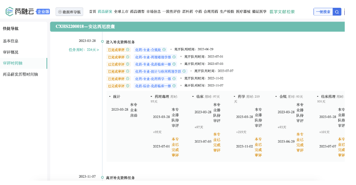This screenshot has height=185, width=356.
Task: Click the 2023-06-29 date under 合规
Action: [286, 141]
